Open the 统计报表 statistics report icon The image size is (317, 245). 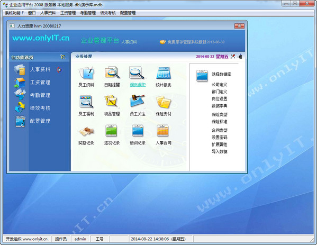click(x=164, y=73)
